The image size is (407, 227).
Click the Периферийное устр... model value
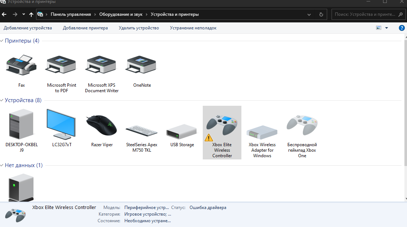pos(146,208)
